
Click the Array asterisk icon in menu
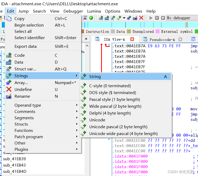tap(9, 83)
